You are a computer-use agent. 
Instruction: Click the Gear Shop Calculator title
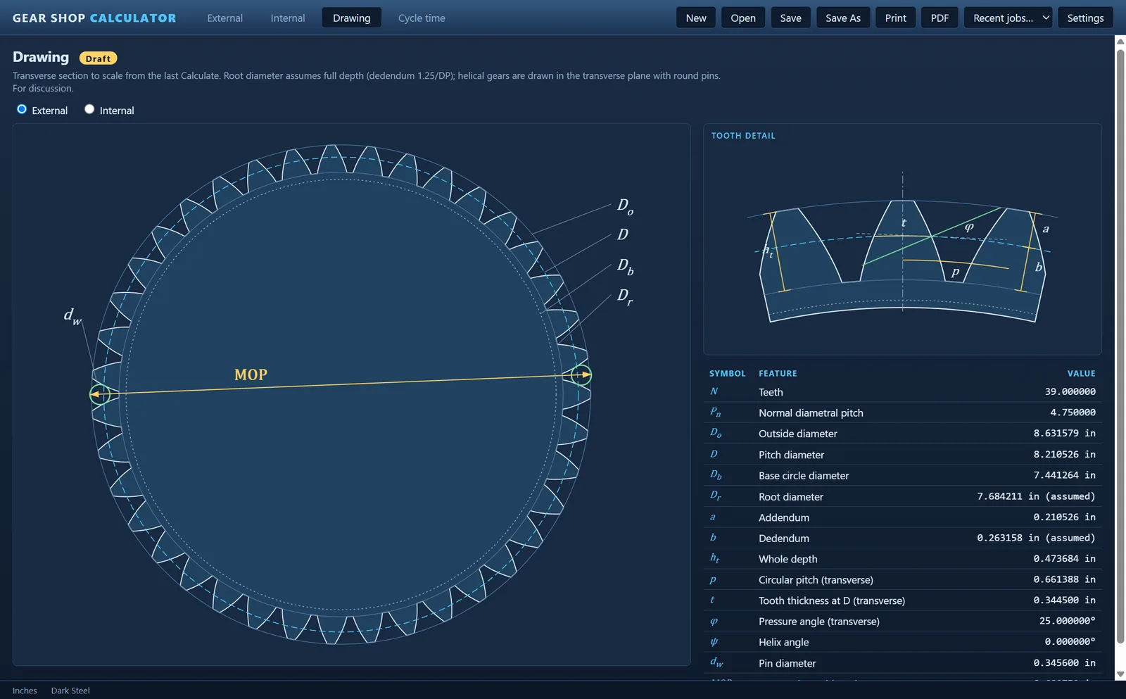click(x=94, y=18)
